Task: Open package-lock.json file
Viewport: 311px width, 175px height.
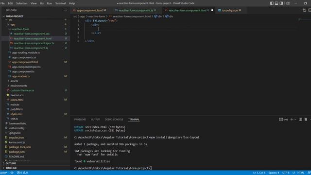Action: 19,147
